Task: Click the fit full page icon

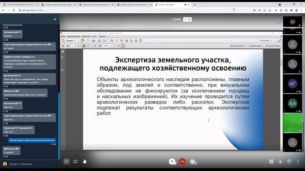Action: (x=123, y=46)
